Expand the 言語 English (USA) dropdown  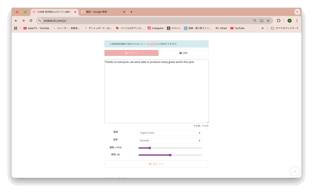pyautogui.click(x=170, y=133)
